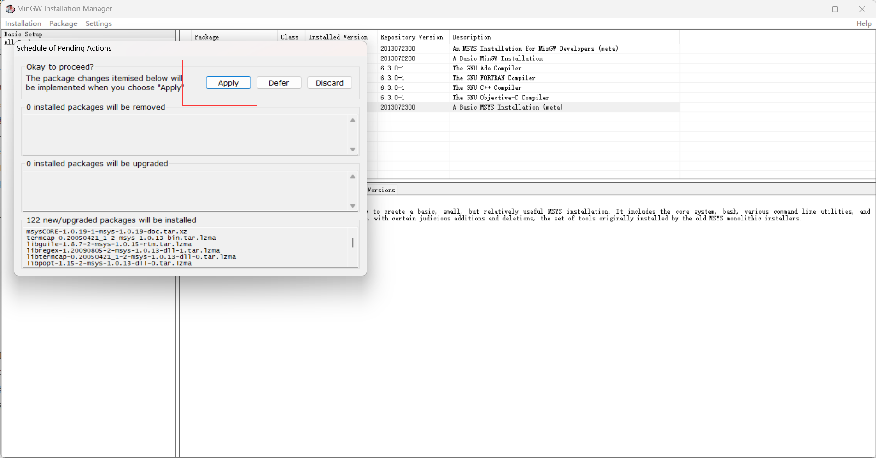876x458 pixels.
Task: Close the MinGW Installation Manager window
Action: (x=862, y=9)
